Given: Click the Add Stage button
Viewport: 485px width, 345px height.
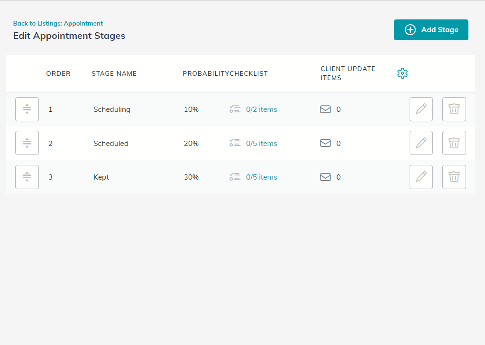Looking at the screenshot, I should tap(431, 30).
